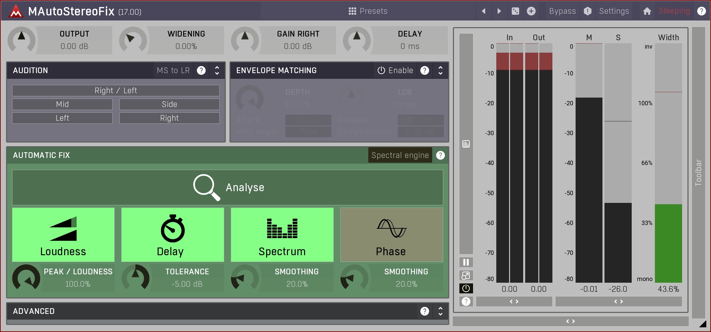
Task: Open Settings in the title bar
Action: (x=614, y=11)
